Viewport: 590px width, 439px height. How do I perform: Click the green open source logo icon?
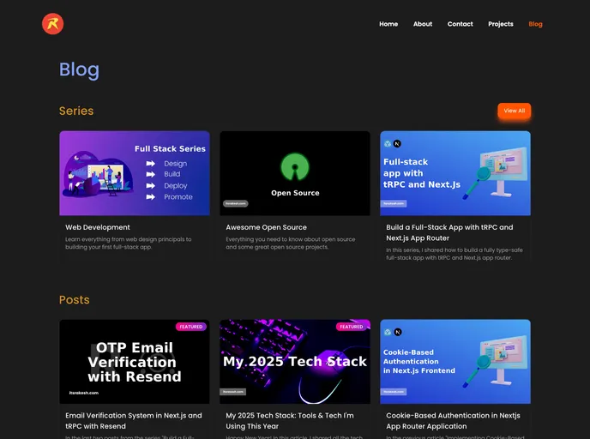coord(295,166)
